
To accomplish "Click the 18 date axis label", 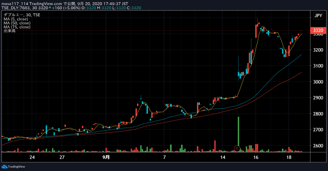I will click(x=289, y=157).
